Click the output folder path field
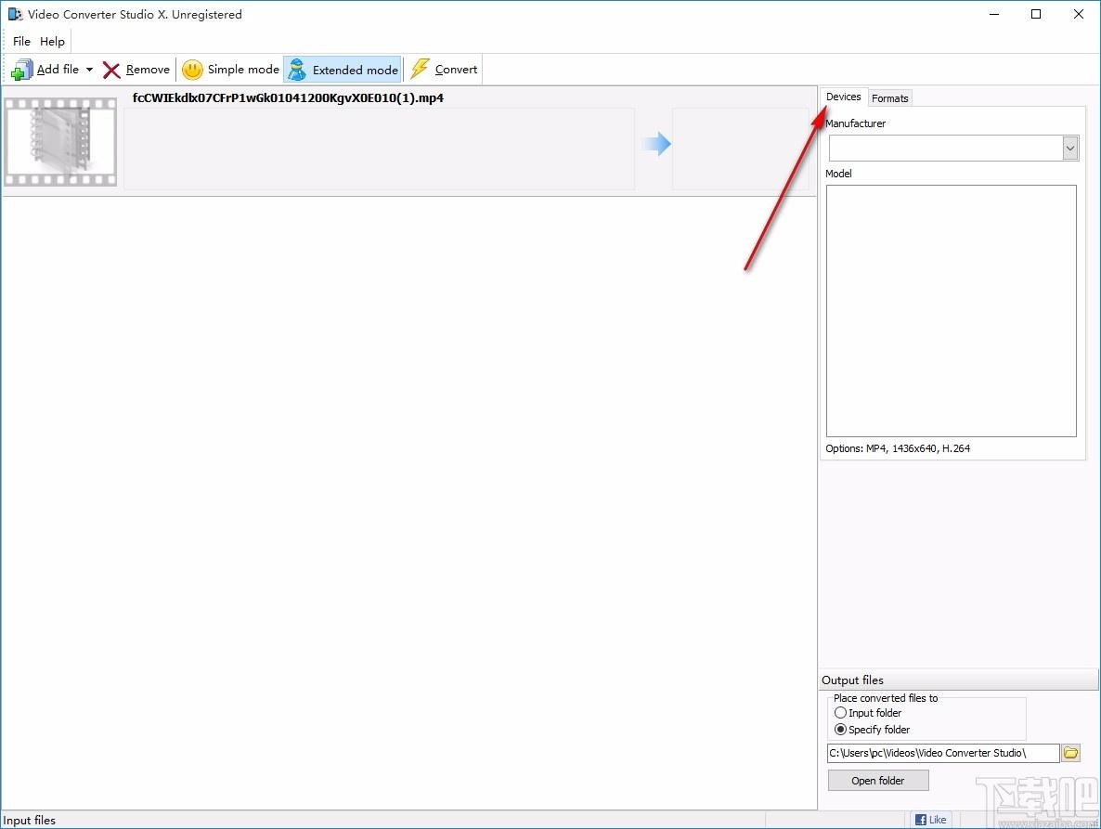 [943, 753]
